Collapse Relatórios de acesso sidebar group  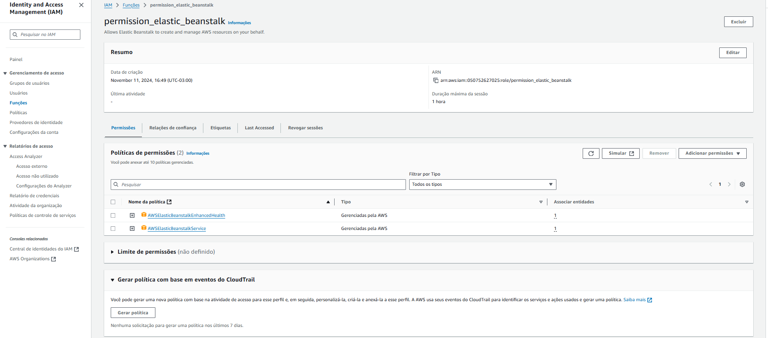[5, 146]
